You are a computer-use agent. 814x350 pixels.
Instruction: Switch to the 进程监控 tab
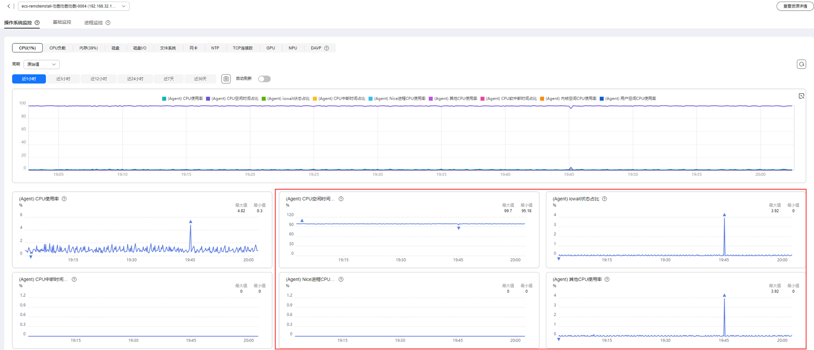[94, 23]
